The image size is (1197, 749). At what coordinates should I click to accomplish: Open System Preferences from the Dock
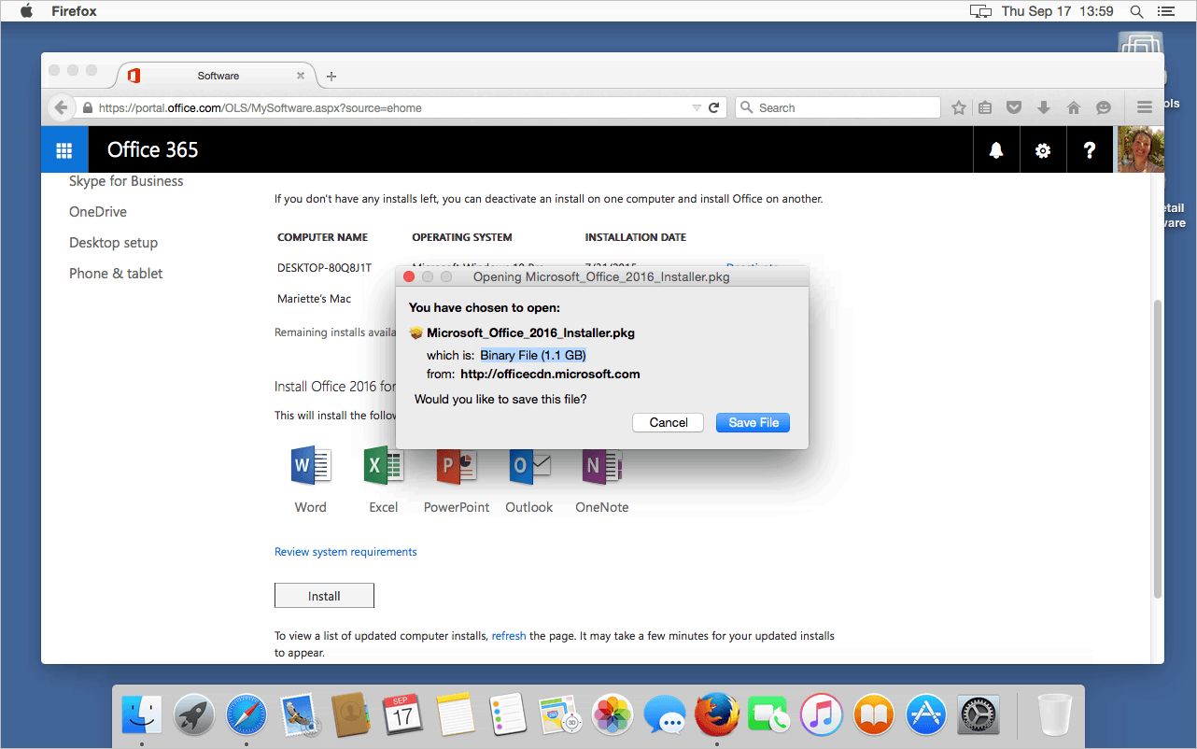tap(979, 716)
